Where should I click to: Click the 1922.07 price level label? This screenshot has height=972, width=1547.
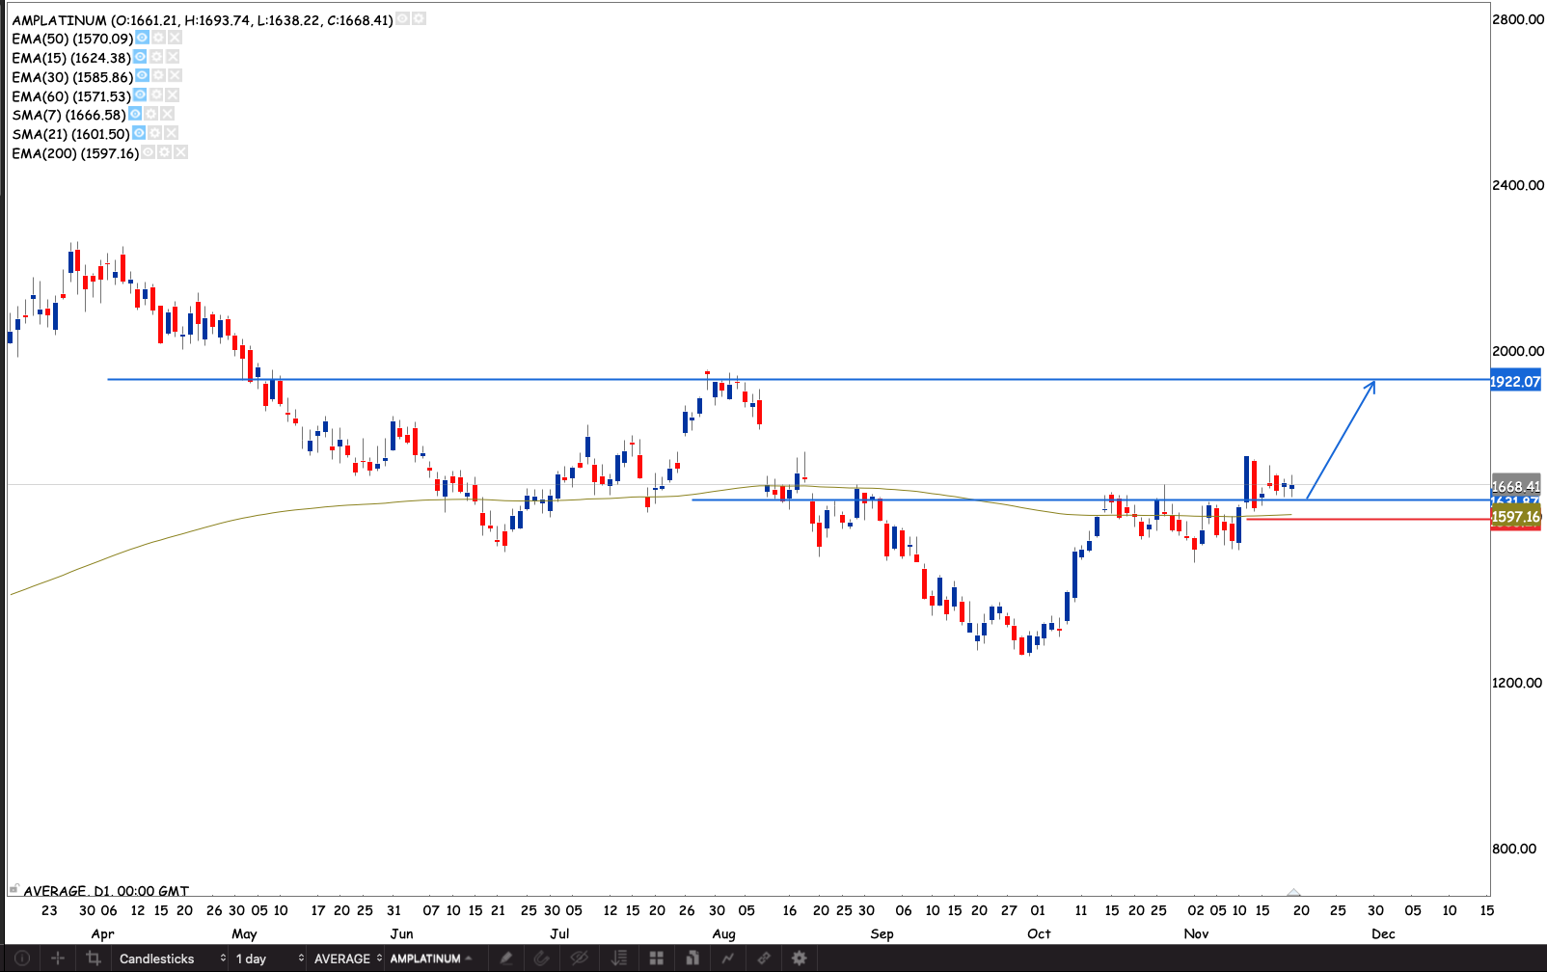tap(1515, 382)
